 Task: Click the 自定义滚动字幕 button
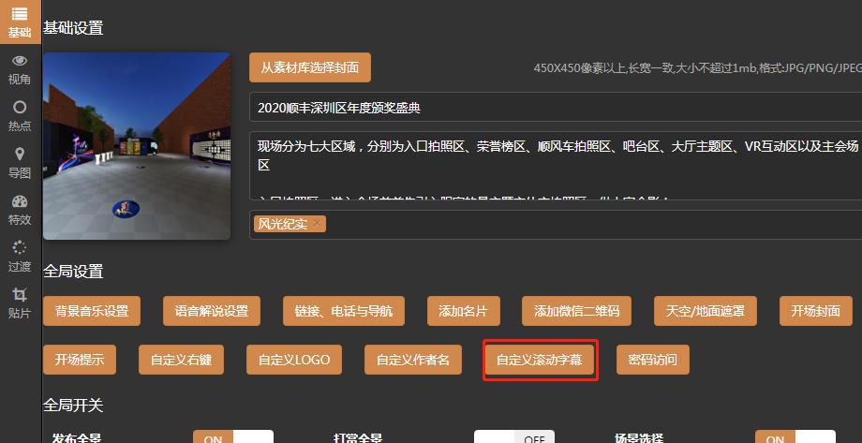pos(539,360)
